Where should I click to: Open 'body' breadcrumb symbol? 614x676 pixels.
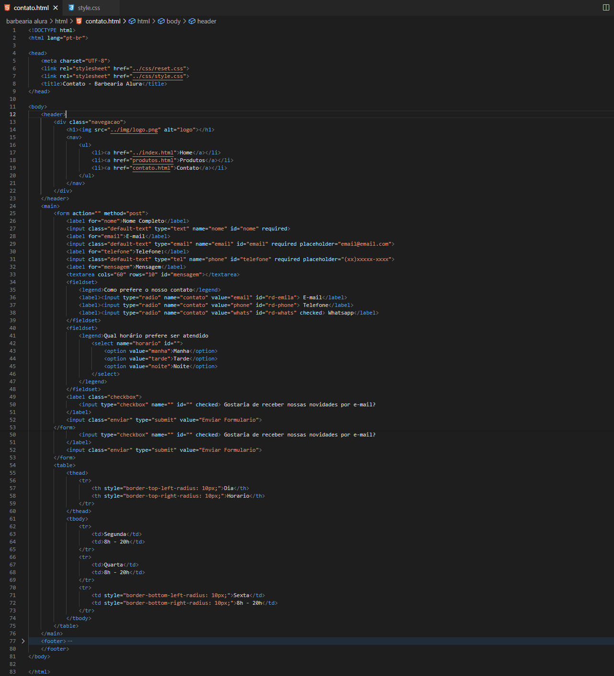174,21
